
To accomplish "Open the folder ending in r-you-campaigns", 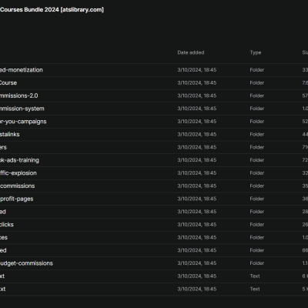I will point(23,122).
